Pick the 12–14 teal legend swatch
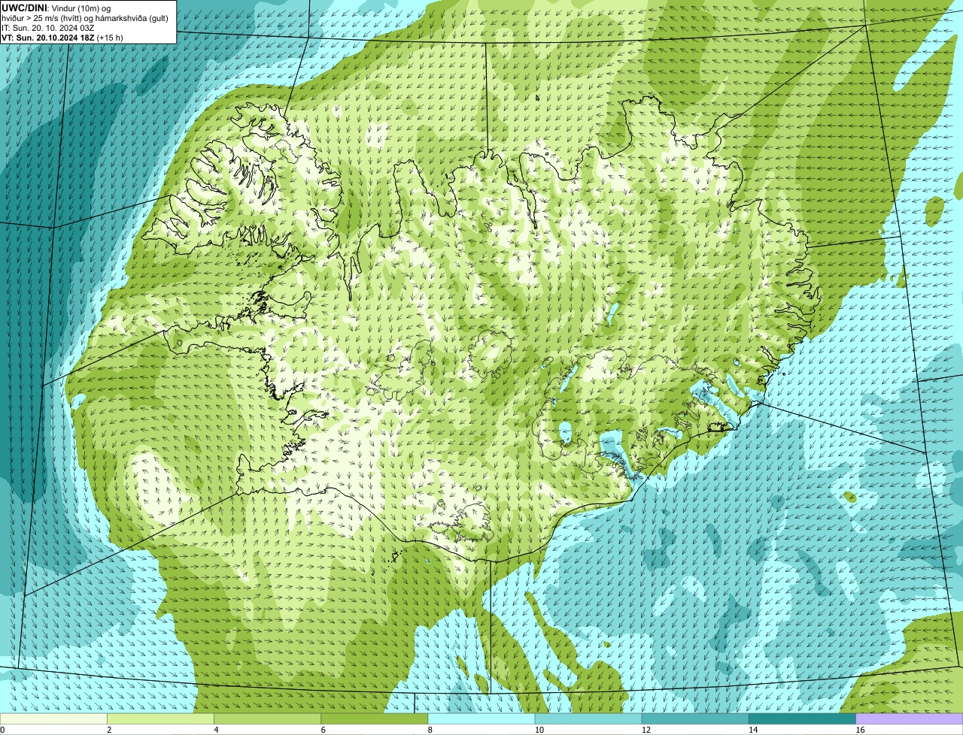 696,718
